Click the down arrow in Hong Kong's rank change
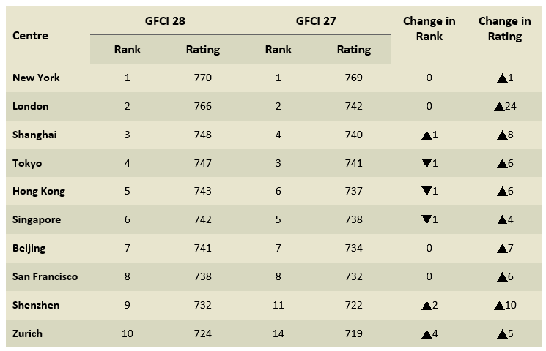 pyautogui.click(x=426, y=192)
